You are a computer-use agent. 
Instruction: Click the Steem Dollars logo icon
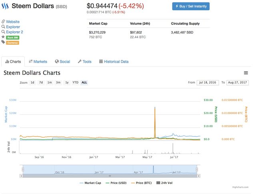[x=5, y=6]
